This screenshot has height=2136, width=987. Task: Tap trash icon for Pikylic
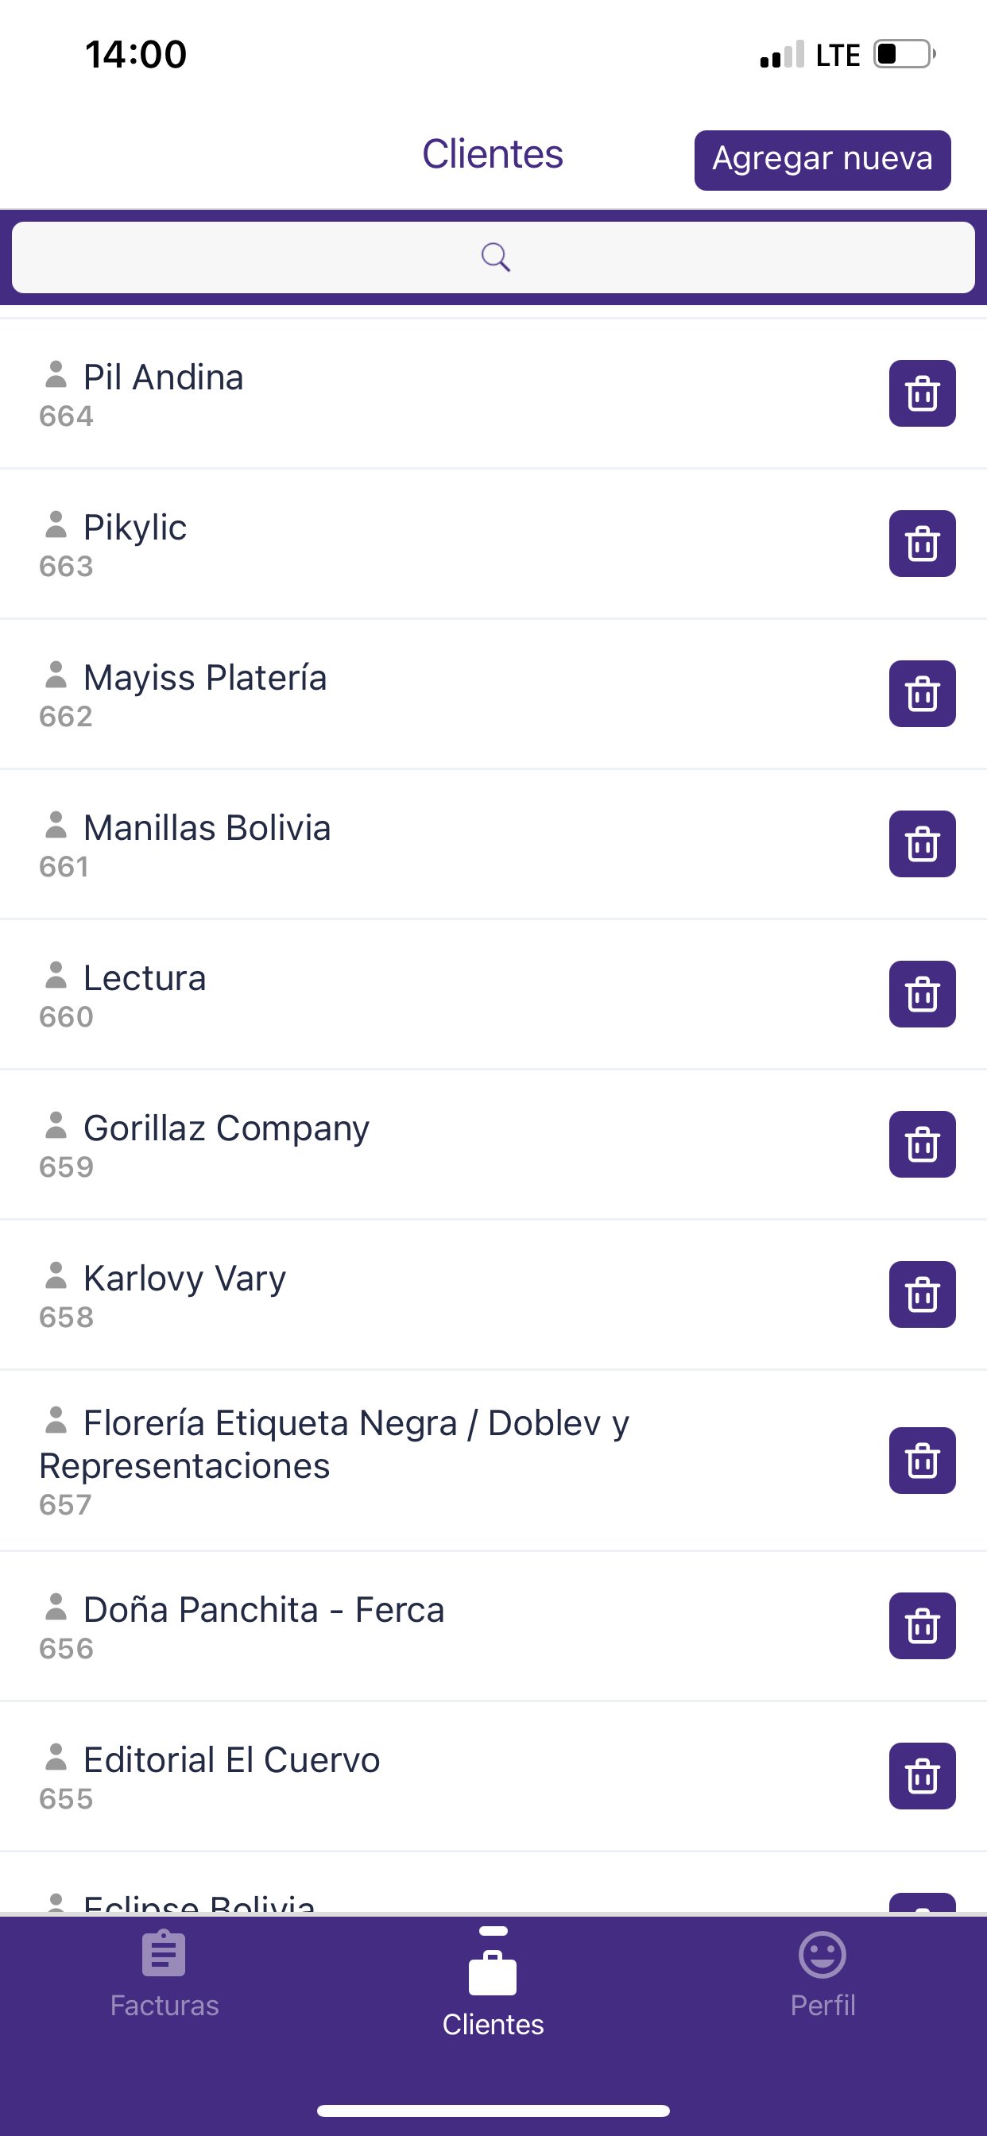(x=922, y=543)
